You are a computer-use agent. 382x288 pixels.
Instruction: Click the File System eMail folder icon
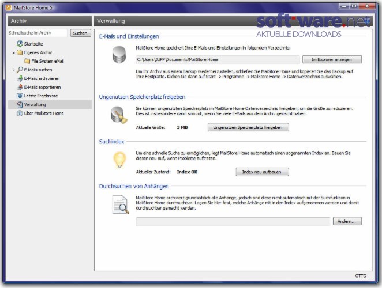coord(27,61)
